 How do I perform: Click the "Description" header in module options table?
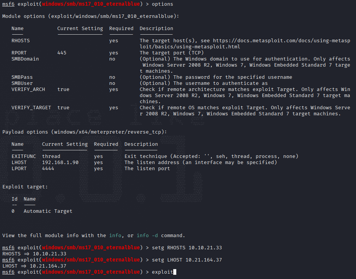[156, 29]
